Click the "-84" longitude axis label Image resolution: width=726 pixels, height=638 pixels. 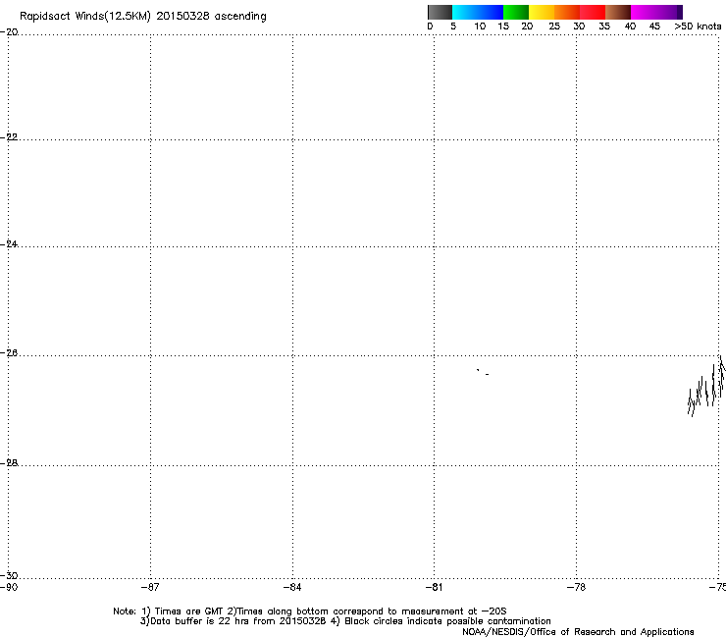292,588
